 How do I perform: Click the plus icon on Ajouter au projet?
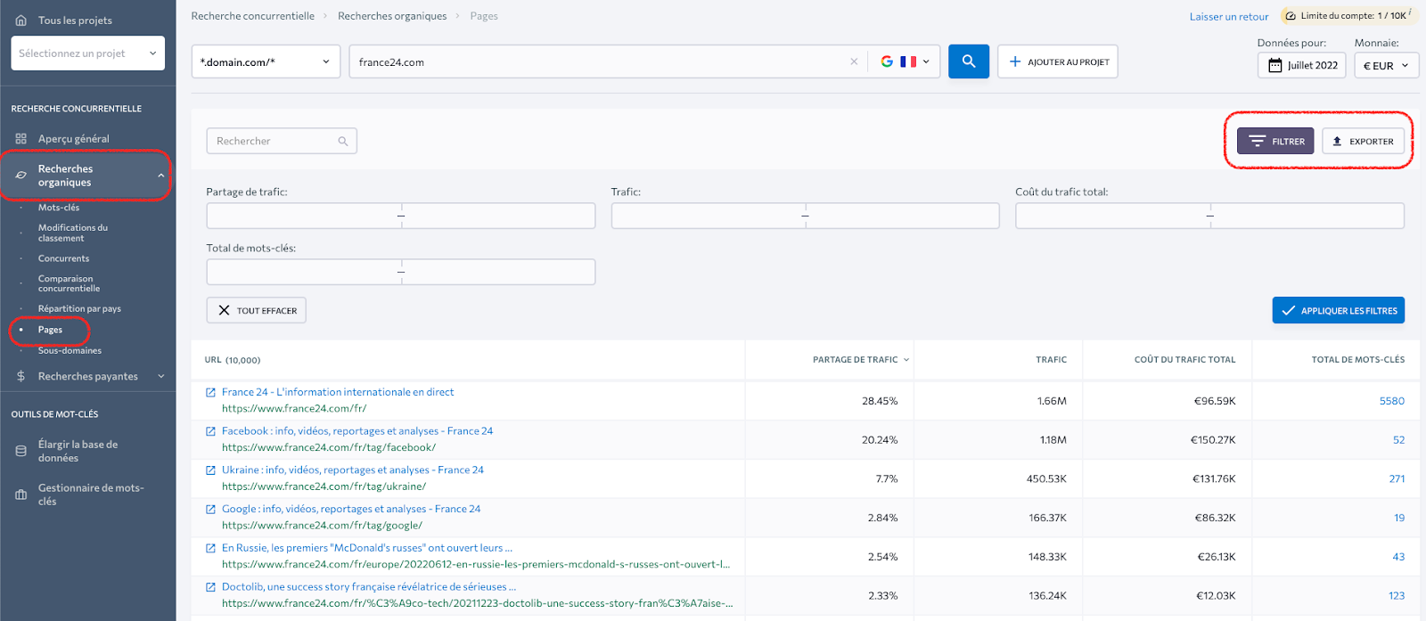[x=1015, y=61]
